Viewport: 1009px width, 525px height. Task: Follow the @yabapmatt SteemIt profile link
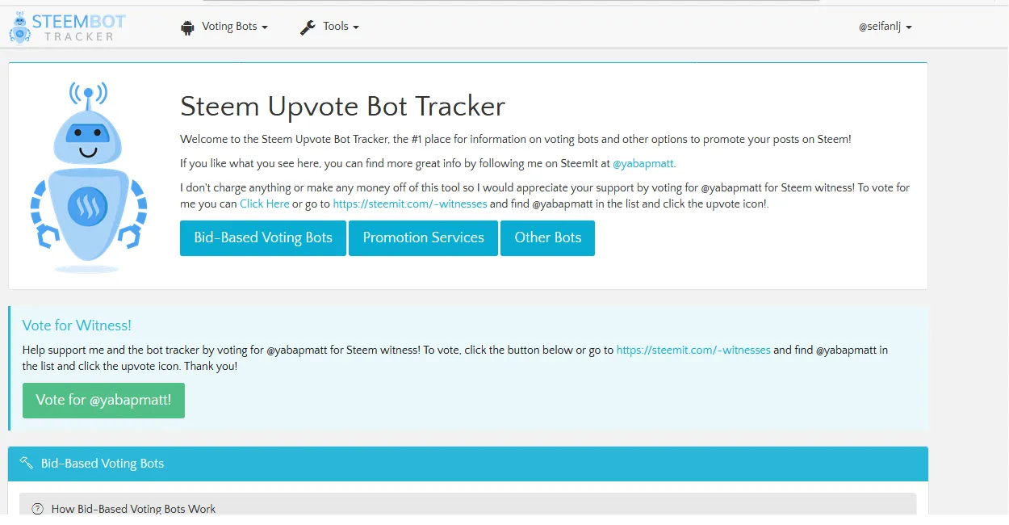(x=643, y=163)
